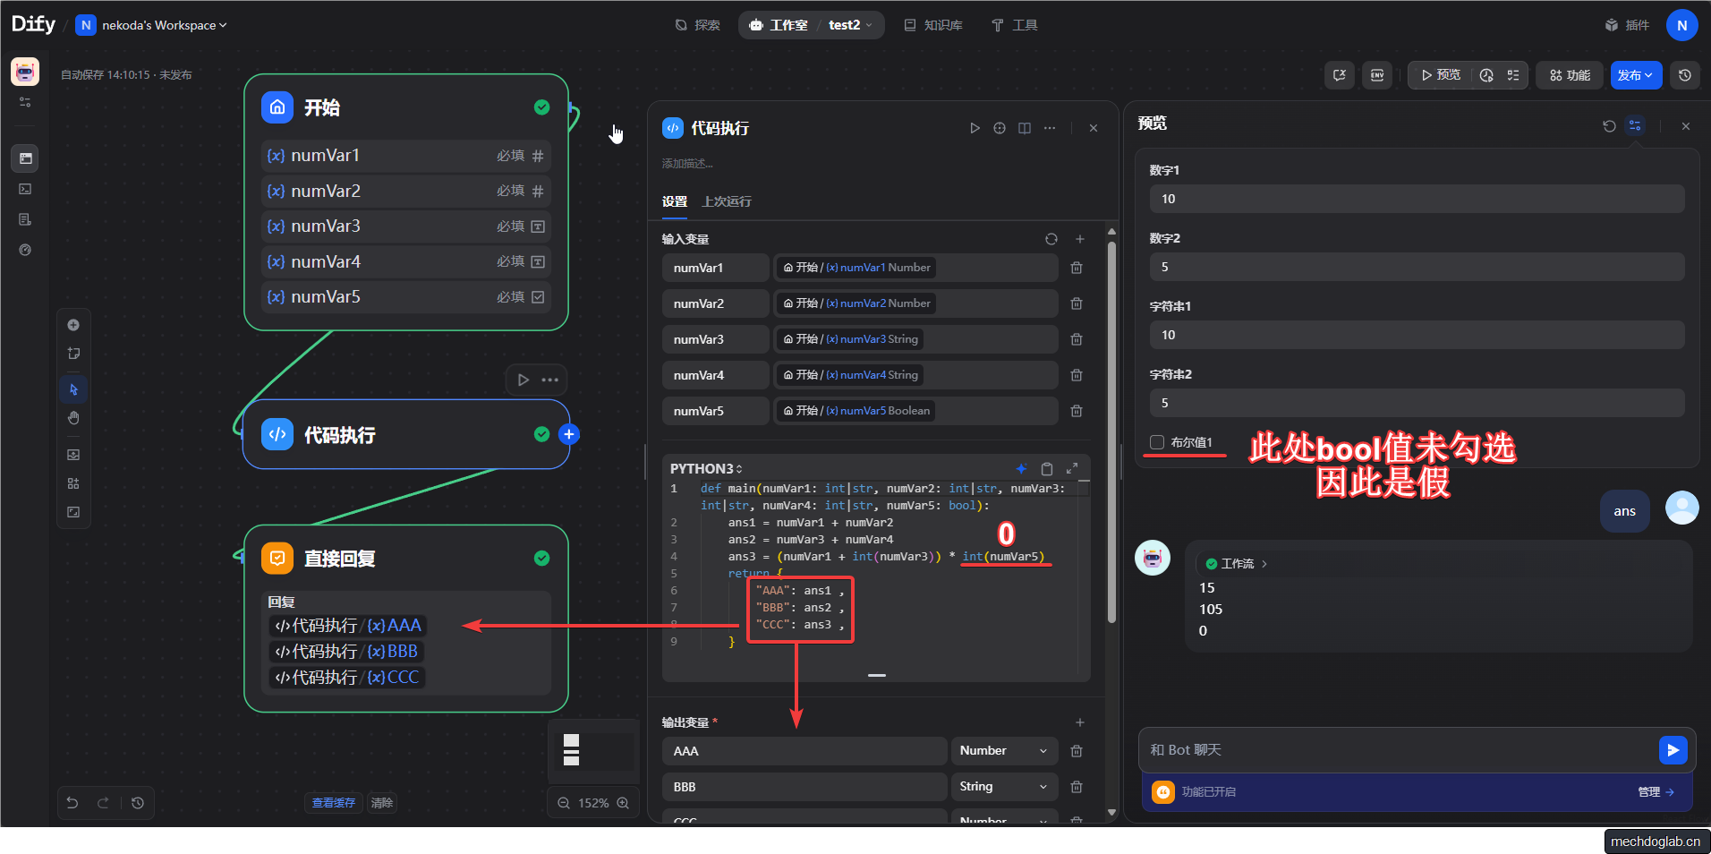Delete the numVar1 input variable

(1077, 268)
